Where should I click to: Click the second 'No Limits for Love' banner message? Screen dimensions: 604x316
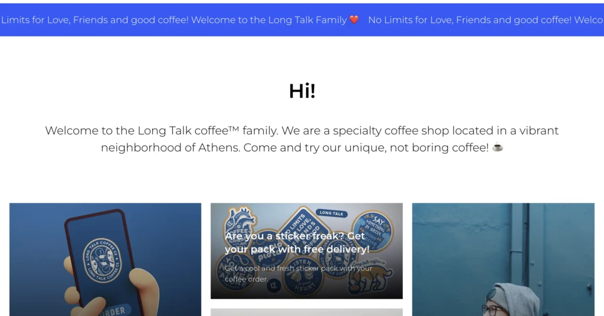486,19
